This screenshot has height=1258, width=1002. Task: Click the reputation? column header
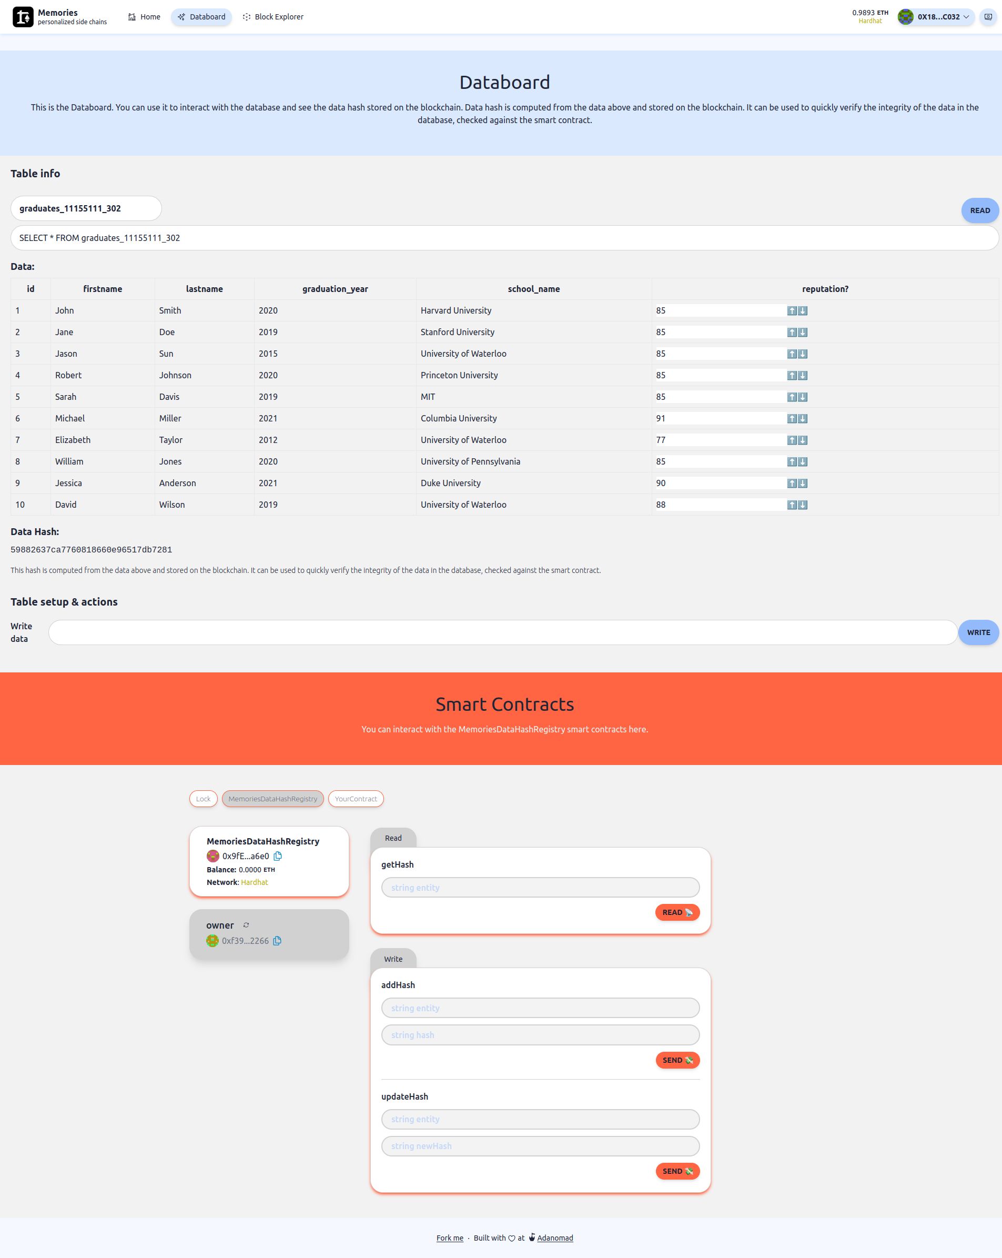[x=825, y=289]
